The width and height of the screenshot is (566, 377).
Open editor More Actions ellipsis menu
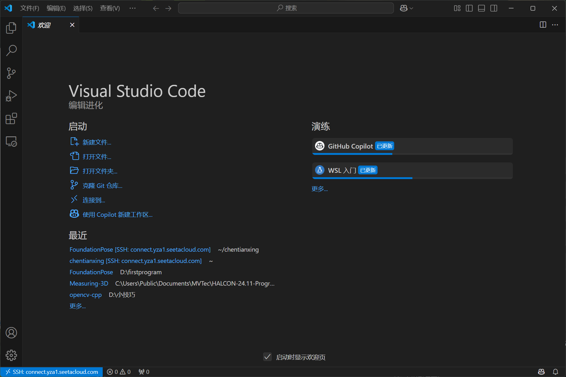pos(555,25)
